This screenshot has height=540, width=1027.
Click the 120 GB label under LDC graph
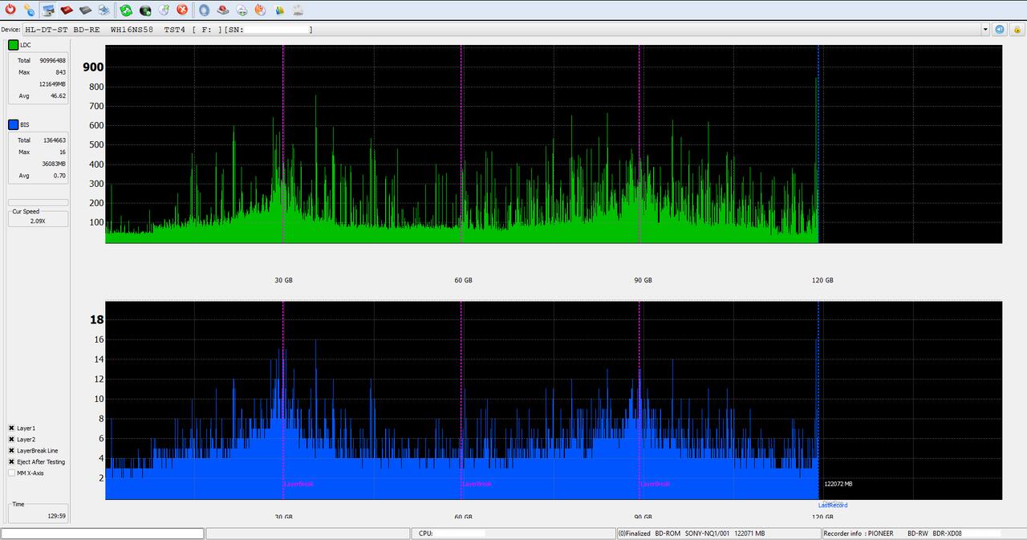tap(822, 280)
